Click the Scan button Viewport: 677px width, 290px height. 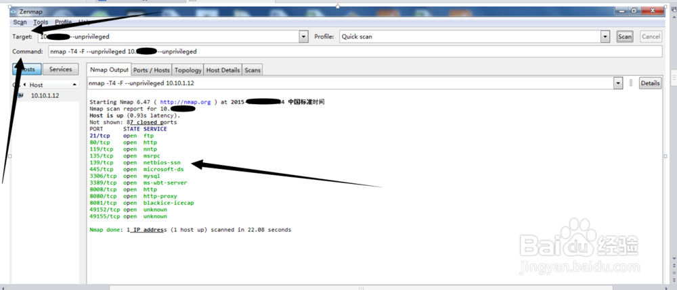[x=625, y=37]
